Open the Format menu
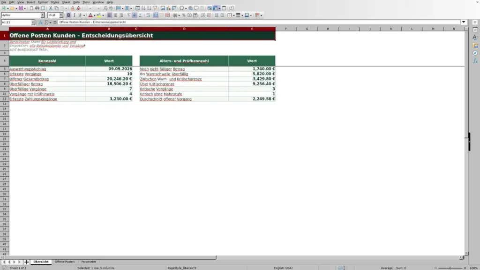The image size is (480, 270). pos(43,2)
